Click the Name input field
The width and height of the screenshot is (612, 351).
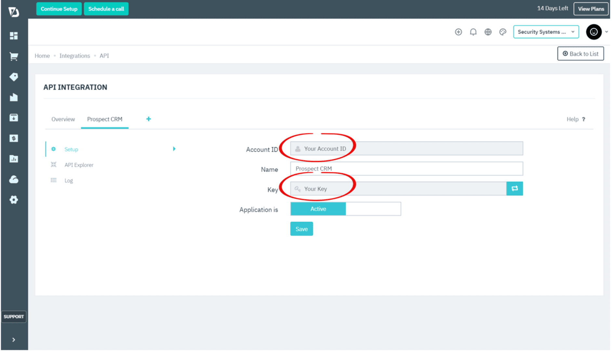tap(406, 169)
